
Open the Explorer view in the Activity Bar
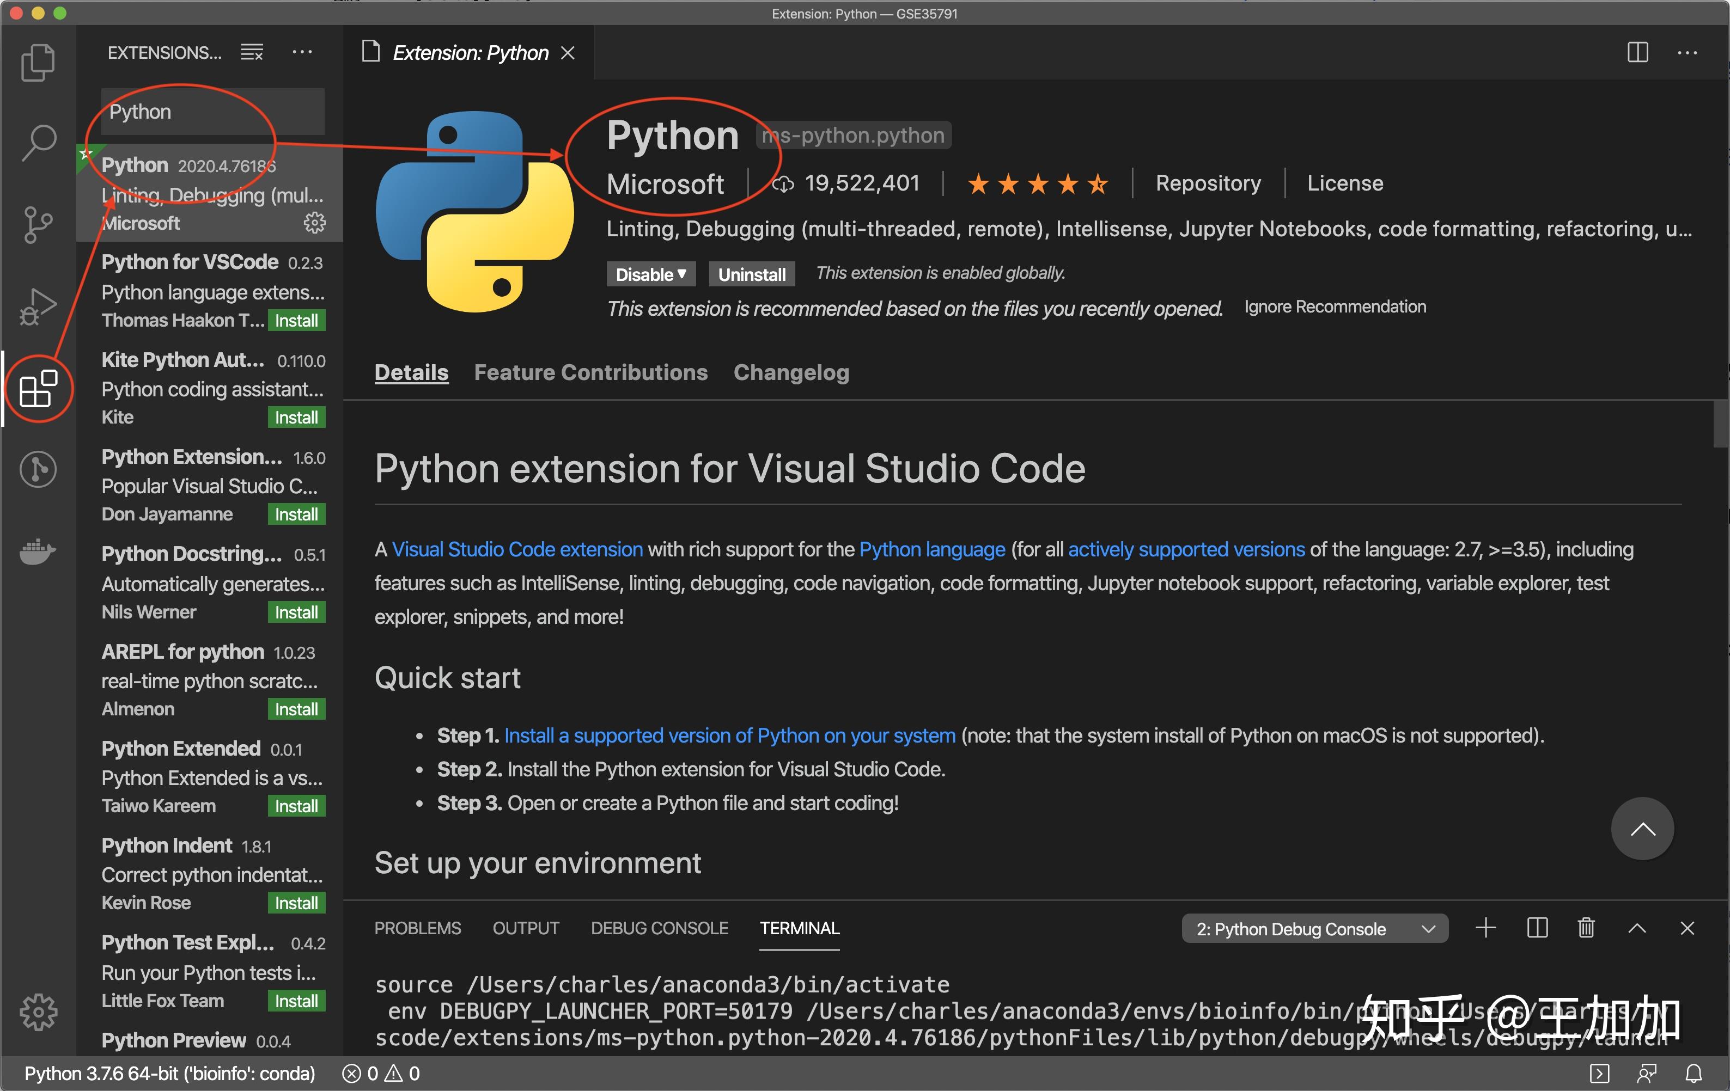pos(39,63)
